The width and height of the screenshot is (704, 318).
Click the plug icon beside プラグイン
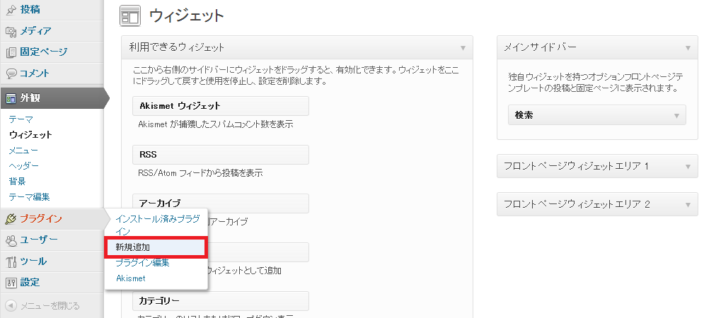coord(11,219)
